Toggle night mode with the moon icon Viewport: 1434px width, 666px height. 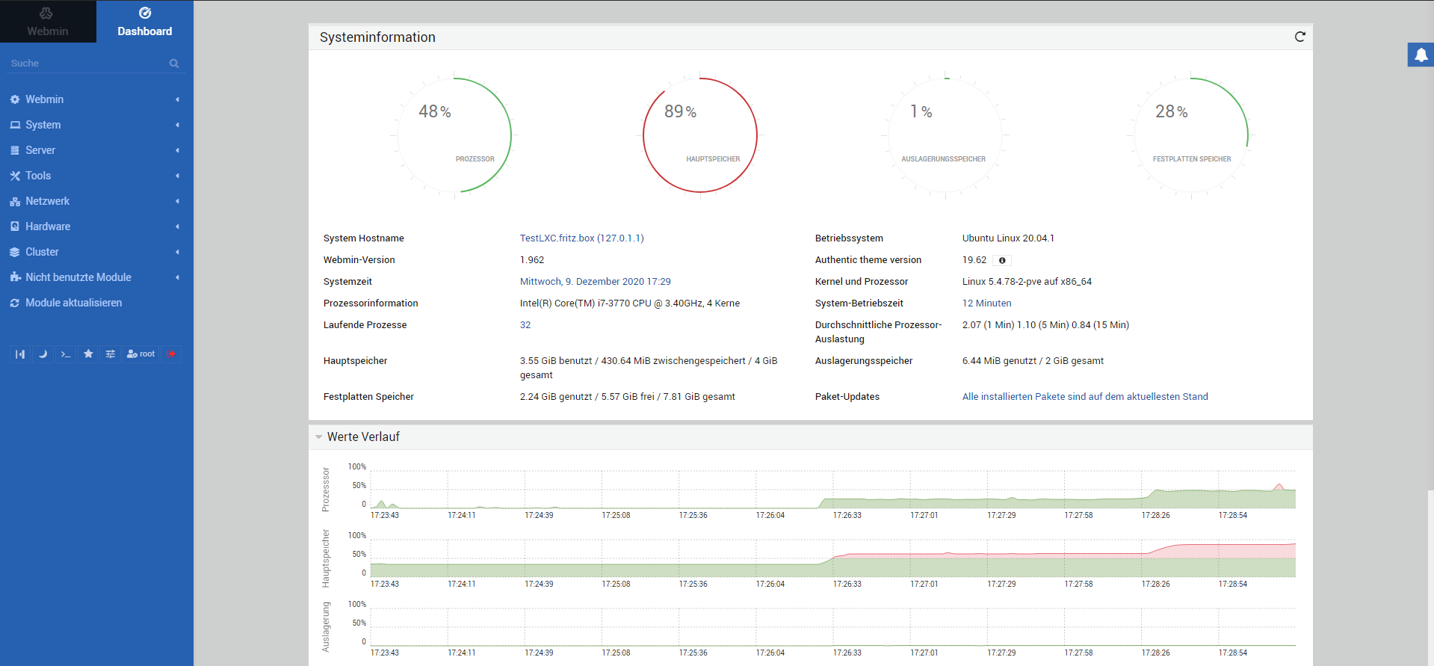click(x=43, y=354)
